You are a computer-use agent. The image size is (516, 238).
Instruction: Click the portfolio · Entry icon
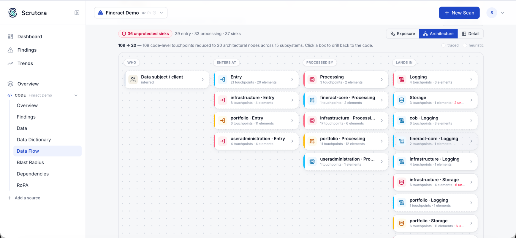tap(223, 121)
